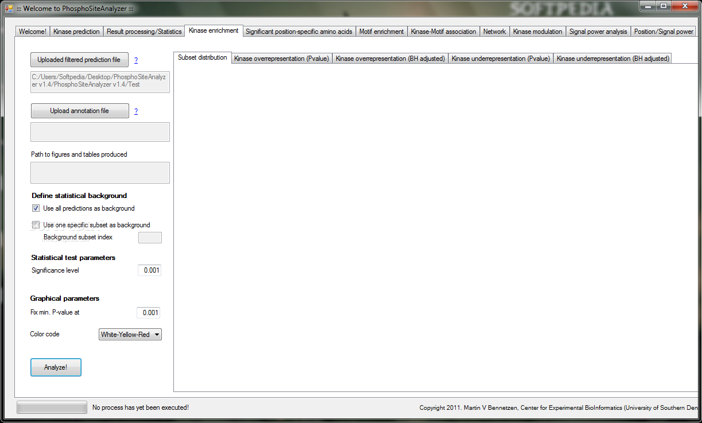Open the Kinase modulation tab
702x423 pixels.
[538, 32]
